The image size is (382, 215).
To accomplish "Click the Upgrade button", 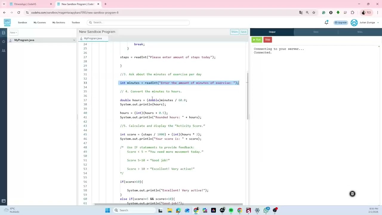I will (x=341, y=22).
